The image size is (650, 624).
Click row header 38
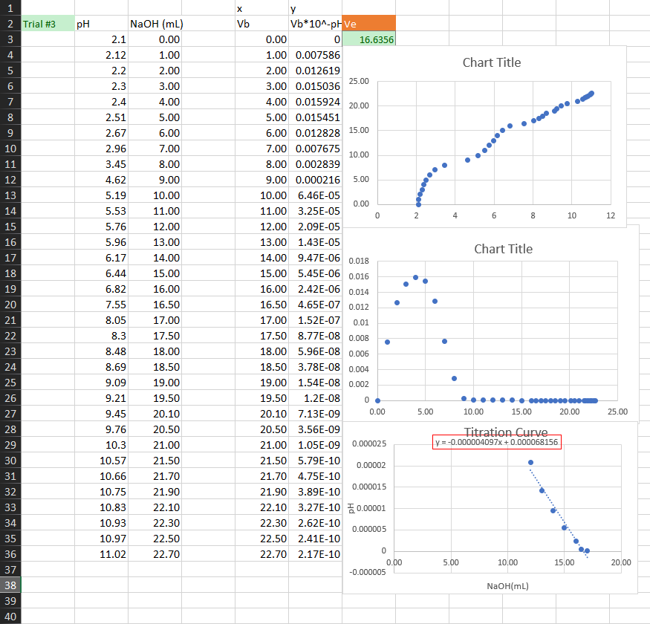(x=10, y=585)
